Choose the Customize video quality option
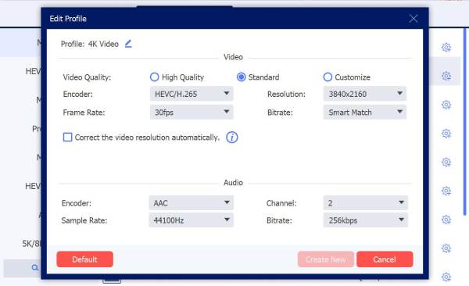469x286 pixels. [328, 77]
